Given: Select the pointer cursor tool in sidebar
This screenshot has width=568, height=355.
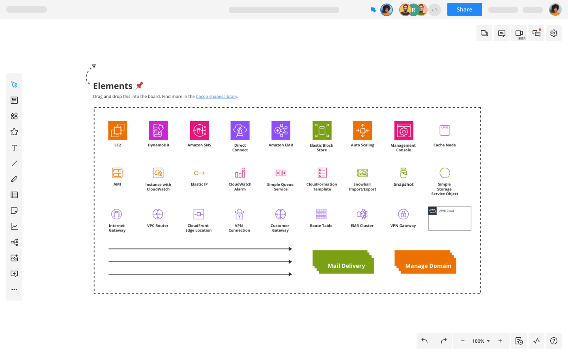Looking at the screenshot, I should 14,84.
